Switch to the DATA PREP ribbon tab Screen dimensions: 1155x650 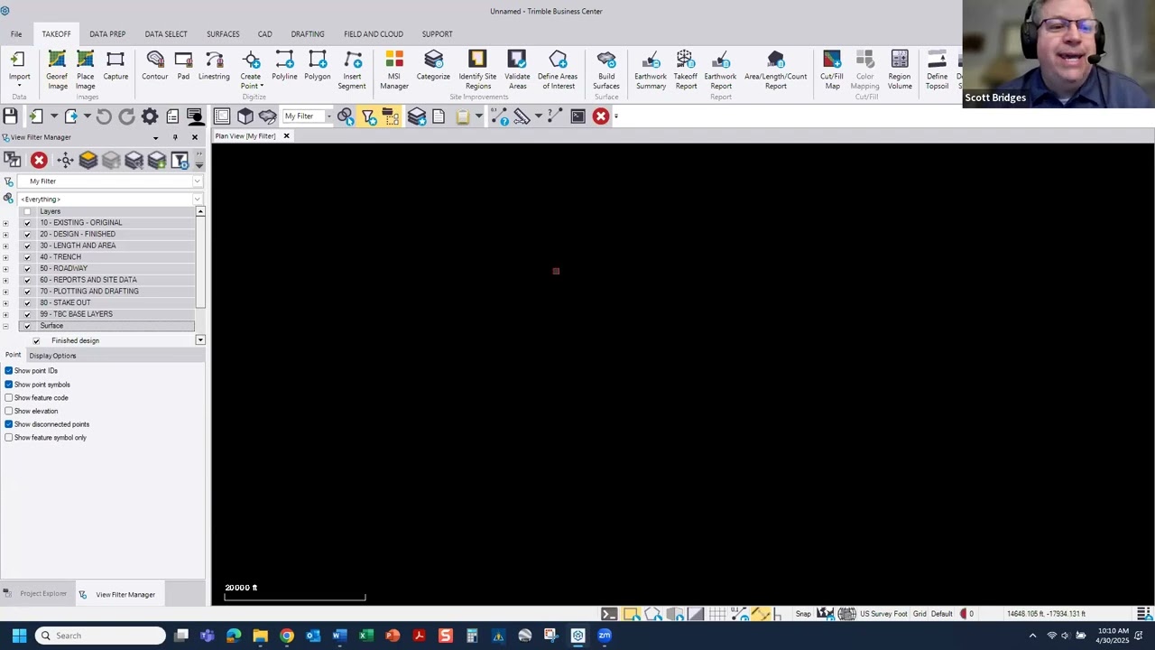pyautogui.click(x=107, y=34)
